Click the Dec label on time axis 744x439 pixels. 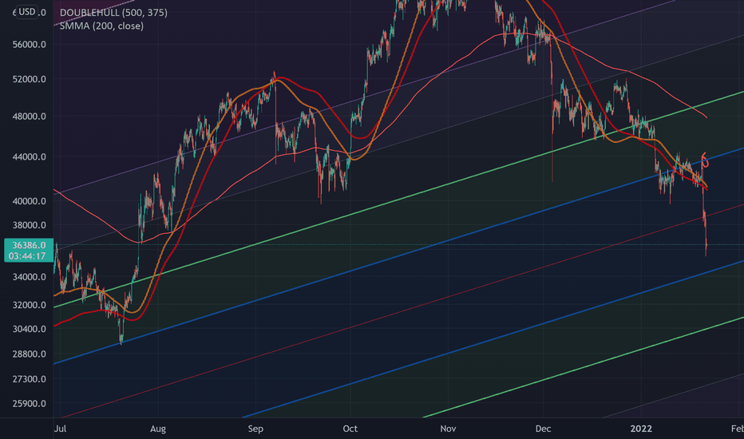(544, 429)
